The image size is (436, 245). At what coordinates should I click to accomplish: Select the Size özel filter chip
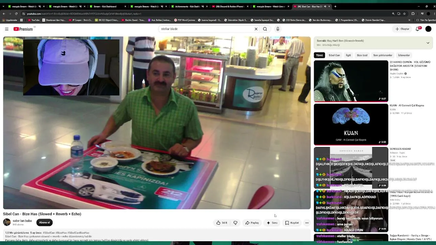pyautogui.click(x=362, y=55)
